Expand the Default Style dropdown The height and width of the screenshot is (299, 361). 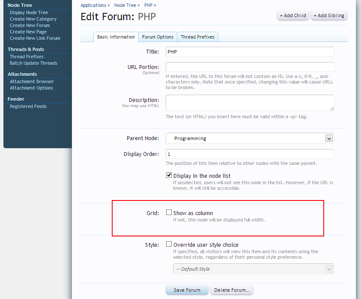[x=250, y=269]
